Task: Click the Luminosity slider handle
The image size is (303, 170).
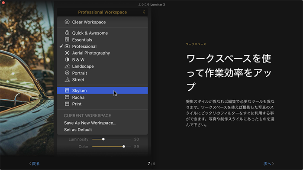Action: (103, 139)
